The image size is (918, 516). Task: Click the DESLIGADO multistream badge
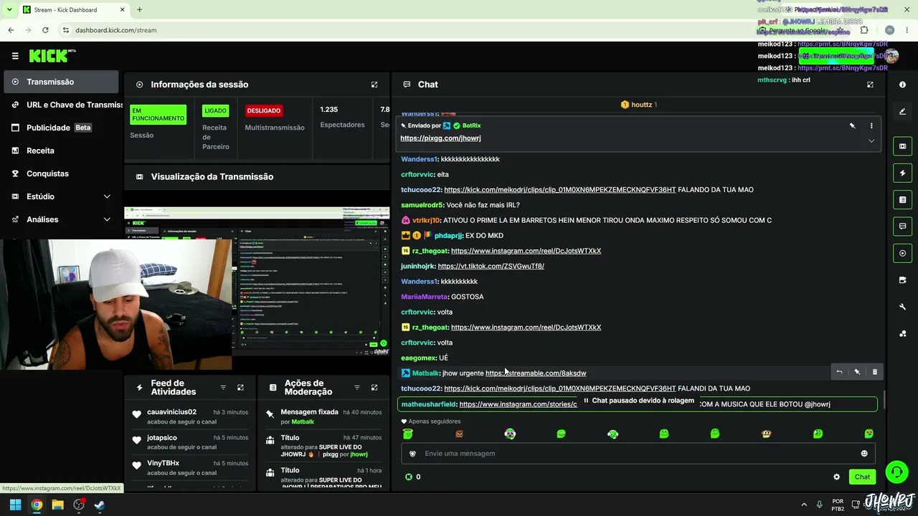[x=264, y=111]
